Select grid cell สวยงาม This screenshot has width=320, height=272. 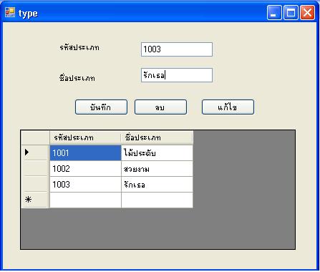157,169
